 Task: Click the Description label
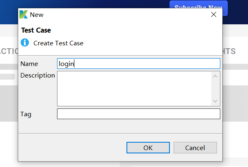[38, 75]
